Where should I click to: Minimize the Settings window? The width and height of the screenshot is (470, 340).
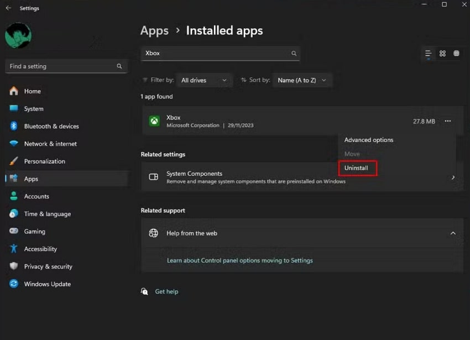pos(424,4)
